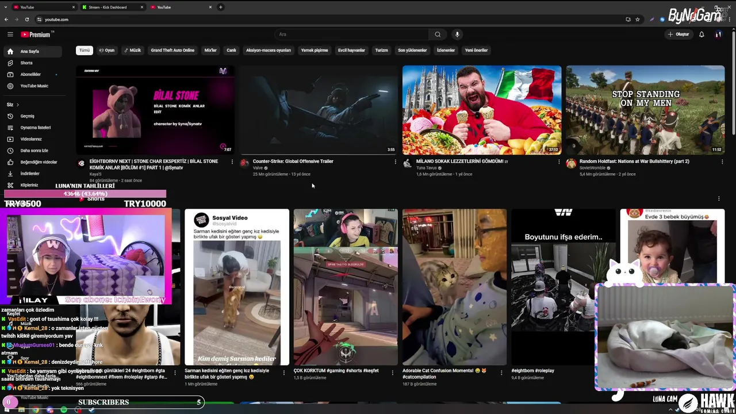Open the Sosyal Video cat short thumbnail

pyautogui.click(x=237, y=287)
